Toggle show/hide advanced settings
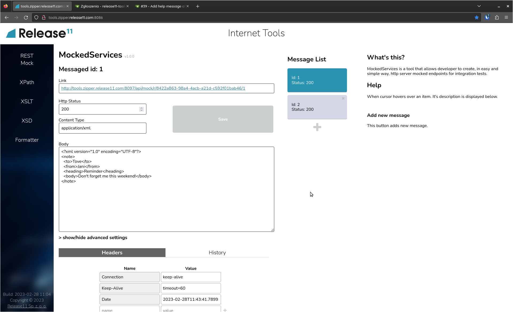This screenshot has height=312, width=513. (x=93, y=238)
